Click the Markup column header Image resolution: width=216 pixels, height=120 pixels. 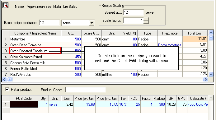[x=159, y=99]
